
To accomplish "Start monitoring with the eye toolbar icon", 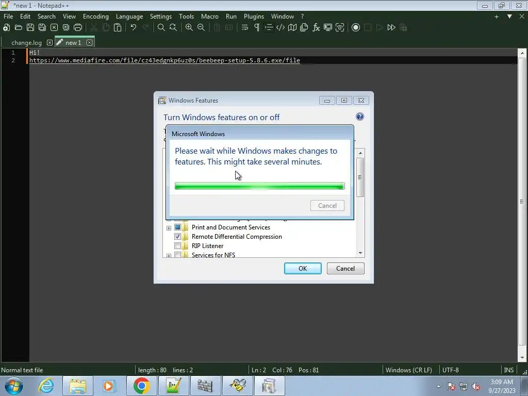I will [340, 28].
